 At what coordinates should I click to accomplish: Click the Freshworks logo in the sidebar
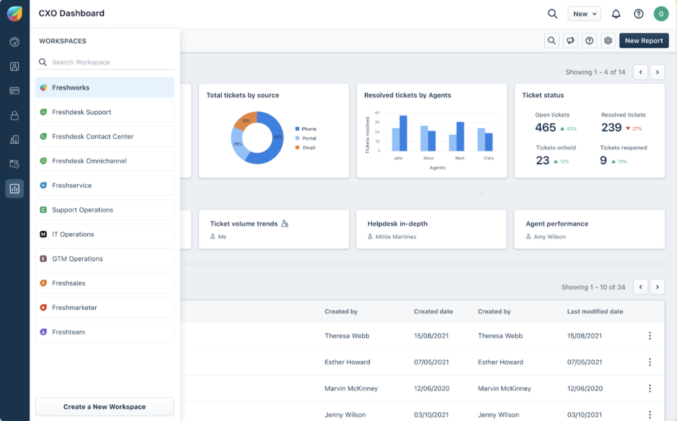[x=14, y=14]
